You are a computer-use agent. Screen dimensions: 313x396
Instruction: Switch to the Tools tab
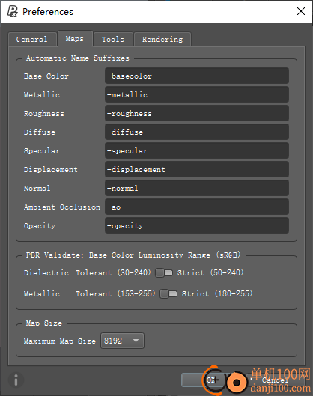[113, 39]
